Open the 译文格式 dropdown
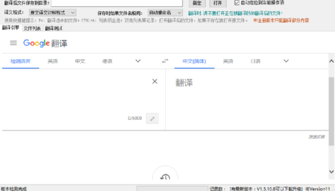Screen dimensions: 335x191 click(x=53, y=13)
